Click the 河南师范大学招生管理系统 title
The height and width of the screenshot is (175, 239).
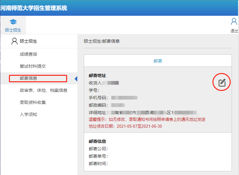[33, 8]
